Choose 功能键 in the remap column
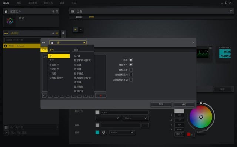237x147 pixels. [77, 65]
